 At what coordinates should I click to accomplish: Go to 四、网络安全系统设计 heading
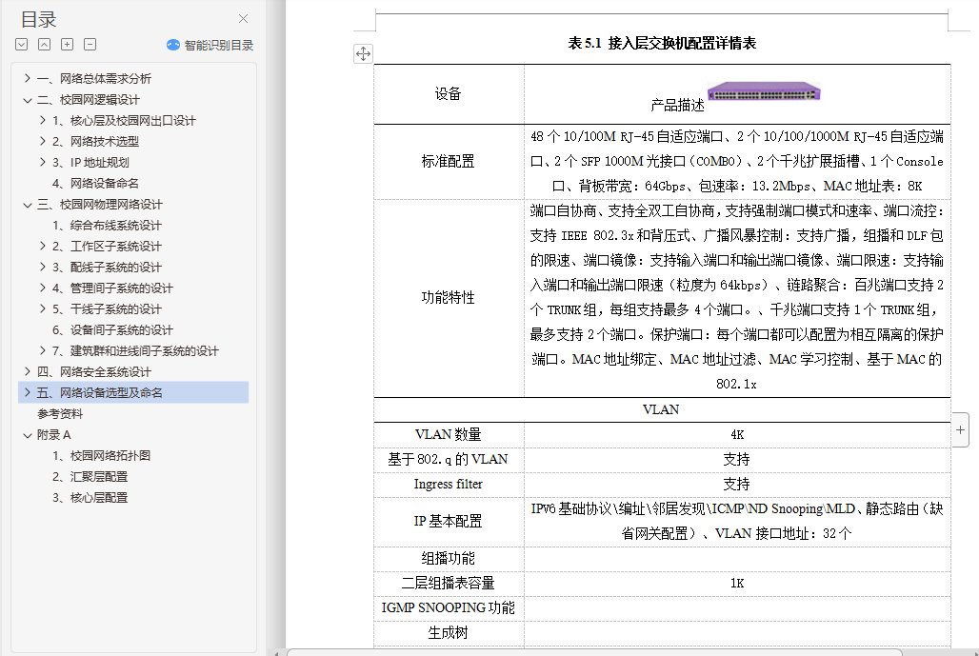[x=93, y=372]
